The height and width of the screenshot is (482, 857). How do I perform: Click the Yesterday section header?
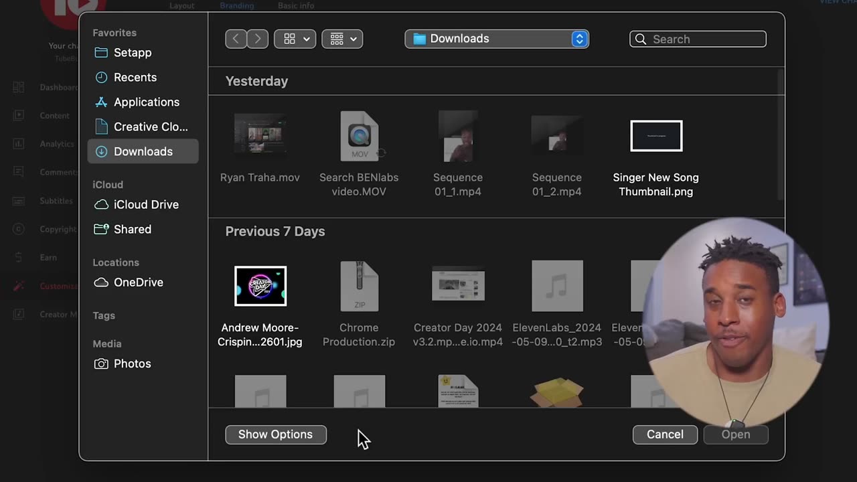[x=256, y=81]
